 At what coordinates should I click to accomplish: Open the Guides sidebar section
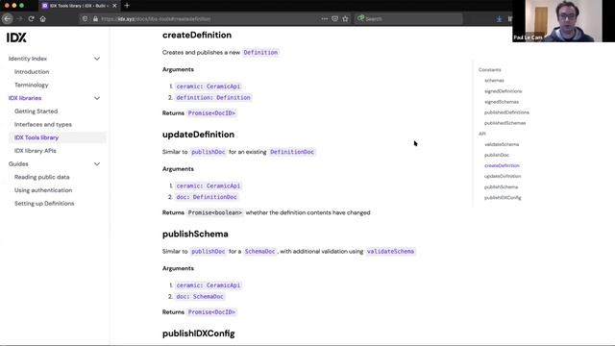[x=18, y=164]
